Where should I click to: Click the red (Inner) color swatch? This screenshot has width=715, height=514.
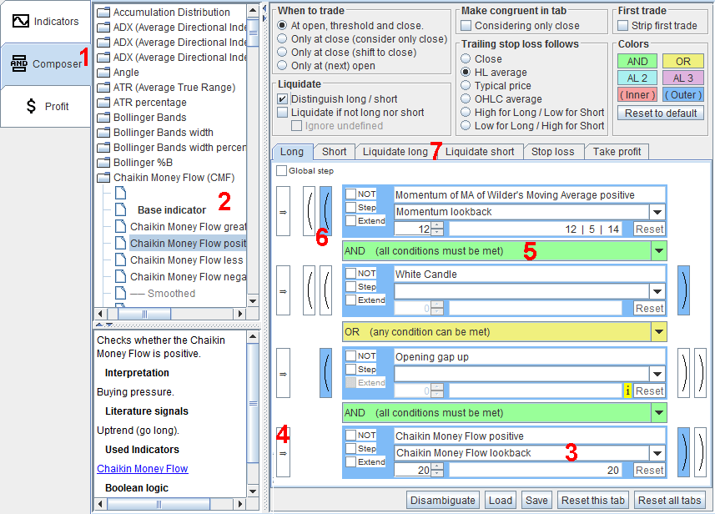[637, 95]
